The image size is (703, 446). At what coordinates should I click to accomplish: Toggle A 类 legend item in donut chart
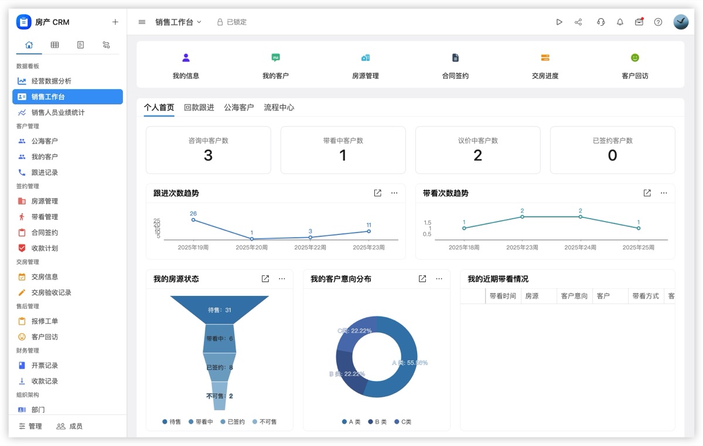[351, 422]
